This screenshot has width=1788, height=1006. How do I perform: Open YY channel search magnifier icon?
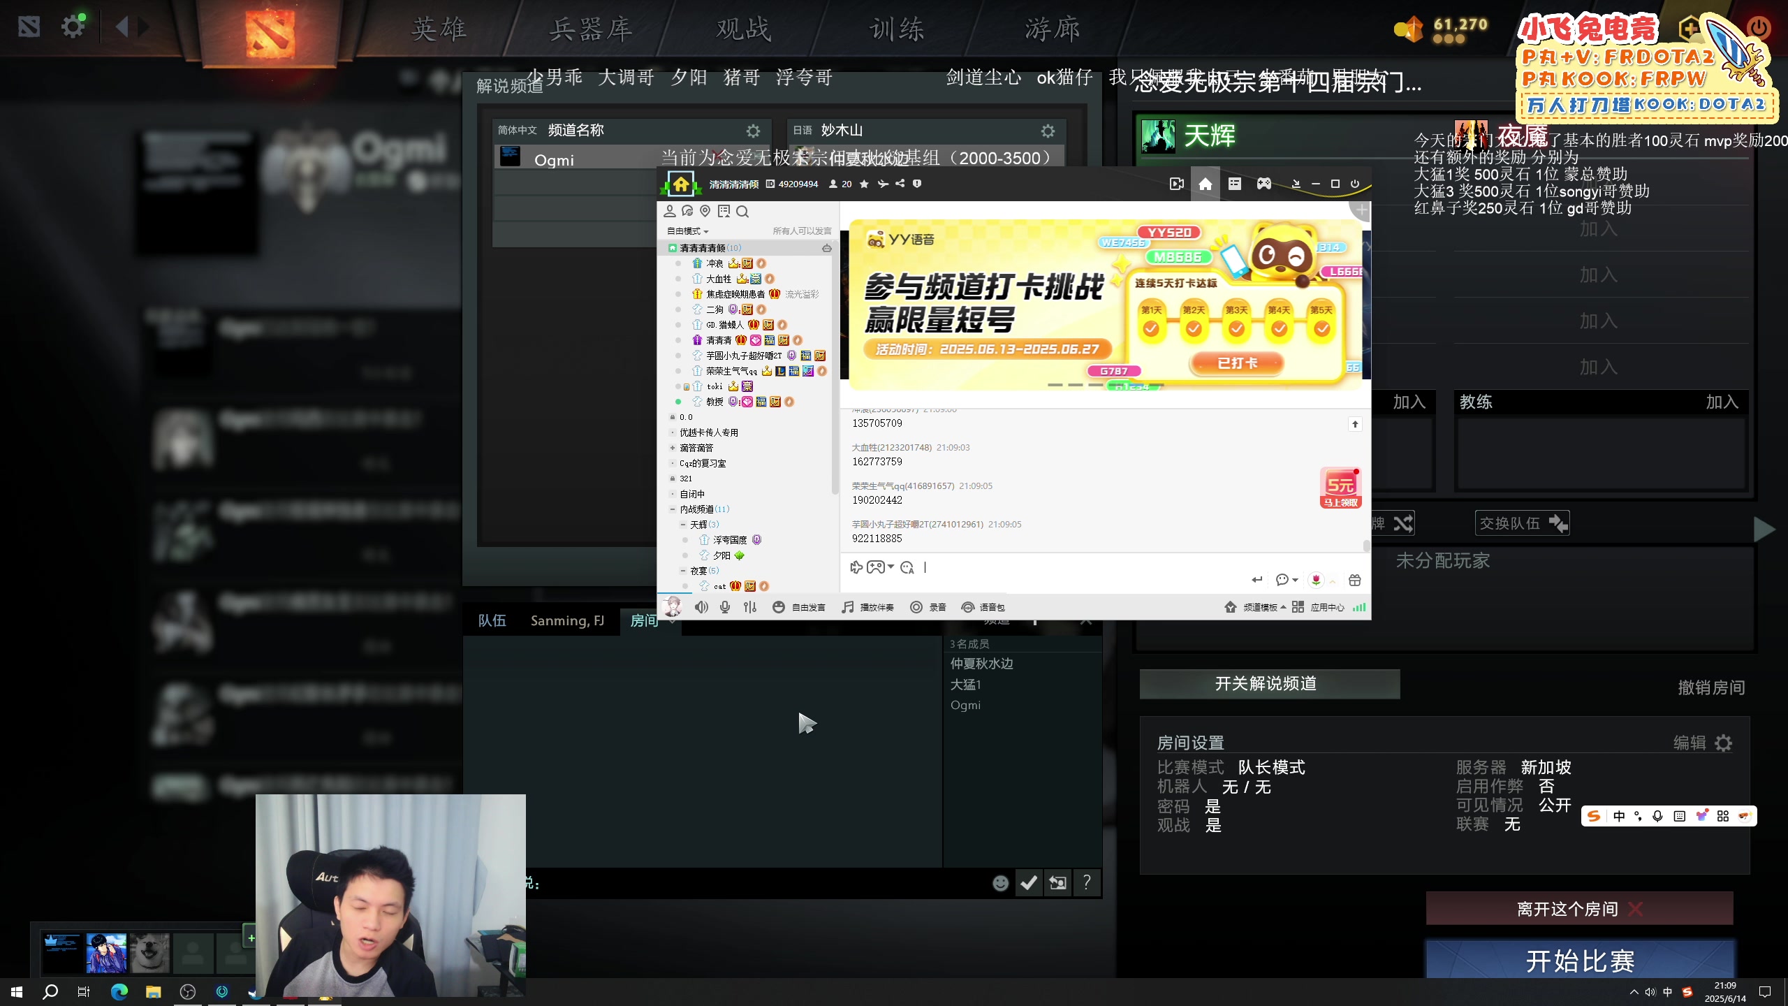coord(742,212)
